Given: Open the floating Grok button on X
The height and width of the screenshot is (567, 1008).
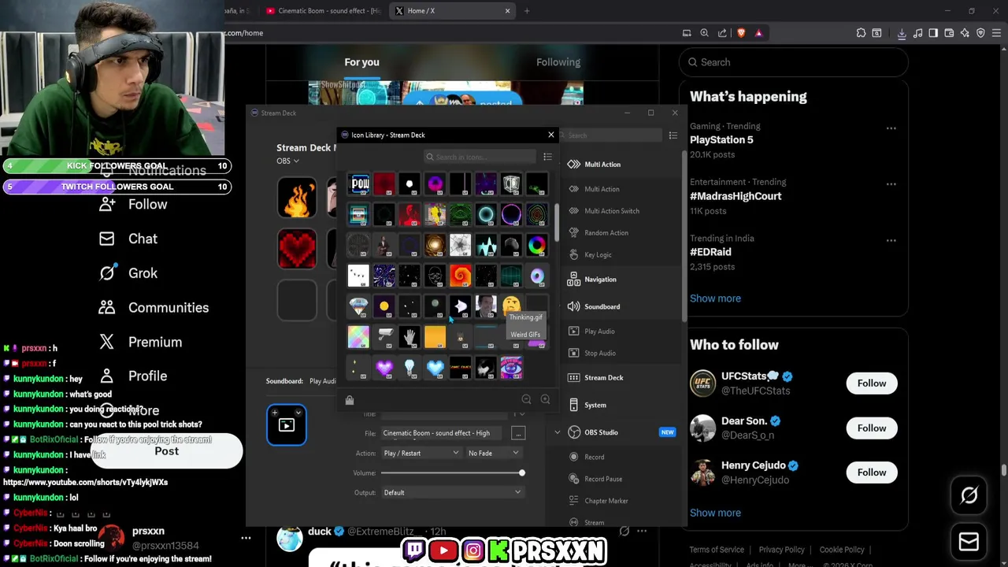Looking at the screenshot, I should (969, 495).
